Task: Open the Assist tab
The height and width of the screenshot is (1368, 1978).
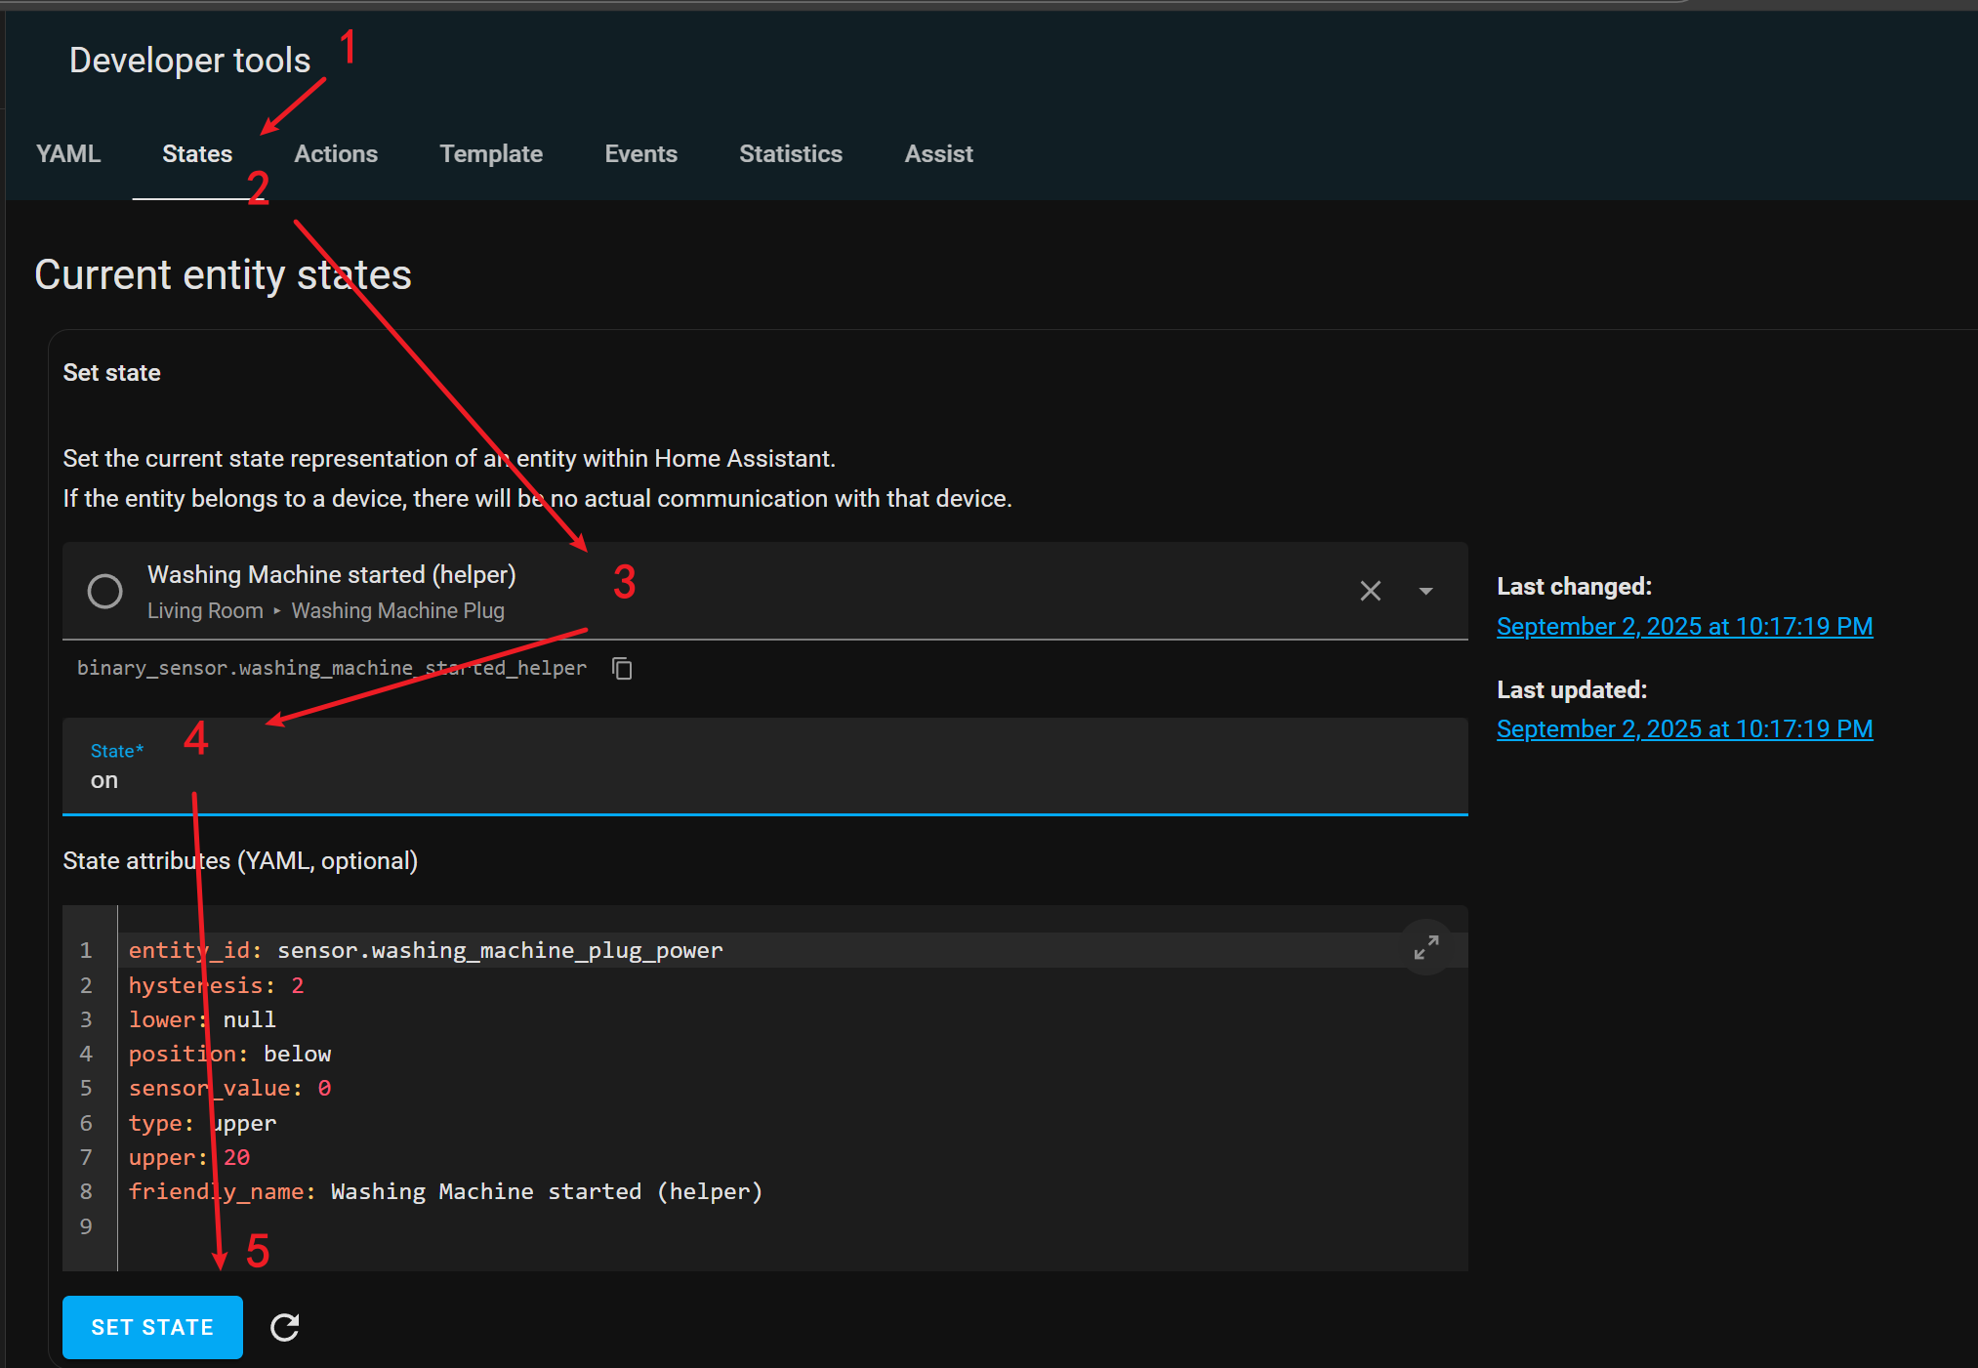Action: pos(939,153)
